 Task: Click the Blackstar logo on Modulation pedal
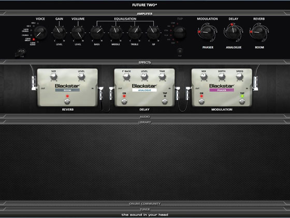(x=222, y=86)
